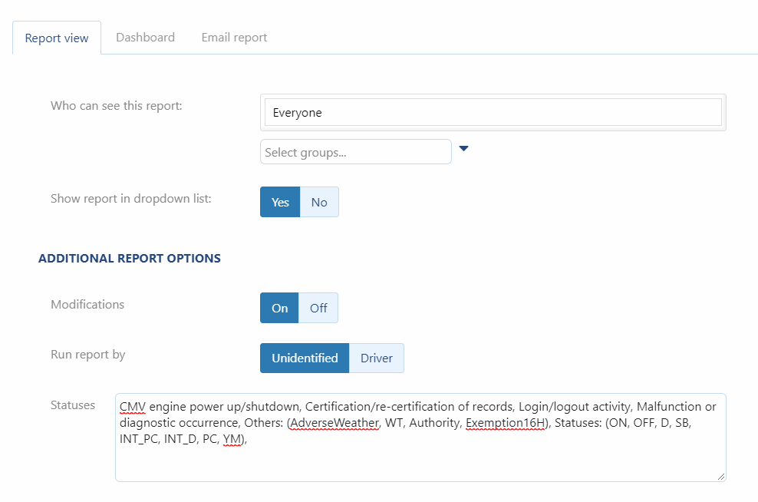Turn Modifications On

[279, 308]
